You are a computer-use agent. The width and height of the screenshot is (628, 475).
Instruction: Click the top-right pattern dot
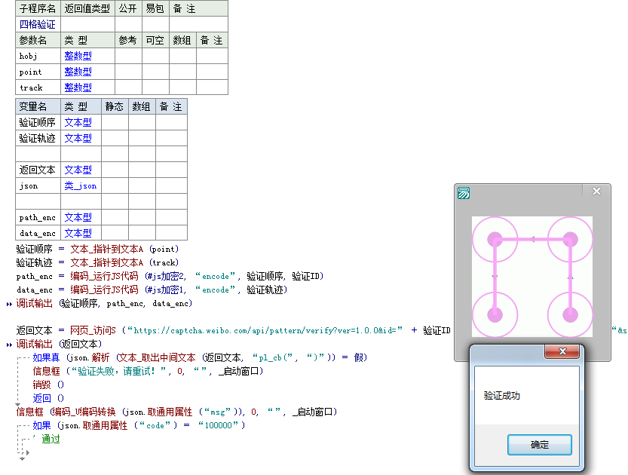(570, 240)
